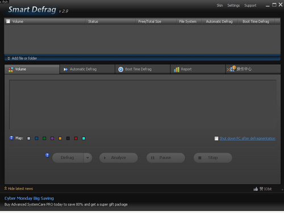Click the Boot Time Defrag clock icon
This screenshot has height=213, width=284.
pyautogui.click(x=120, y=69)
